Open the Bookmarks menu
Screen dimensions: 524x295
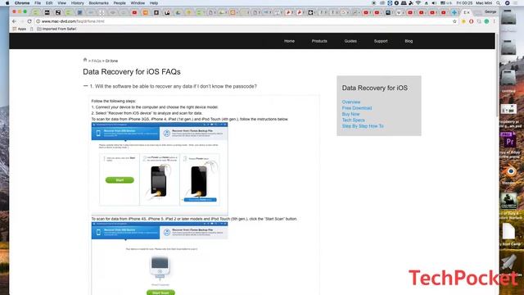(x=98, y=3)
